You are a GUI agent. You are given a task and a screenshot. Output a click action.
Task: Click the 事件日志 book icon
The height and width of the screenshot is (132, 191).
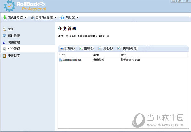tap(4, 56)
